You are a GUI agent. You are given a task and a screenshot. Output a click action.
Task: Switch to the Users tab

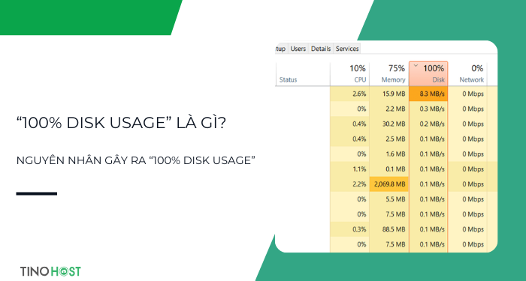coord(298,49)
